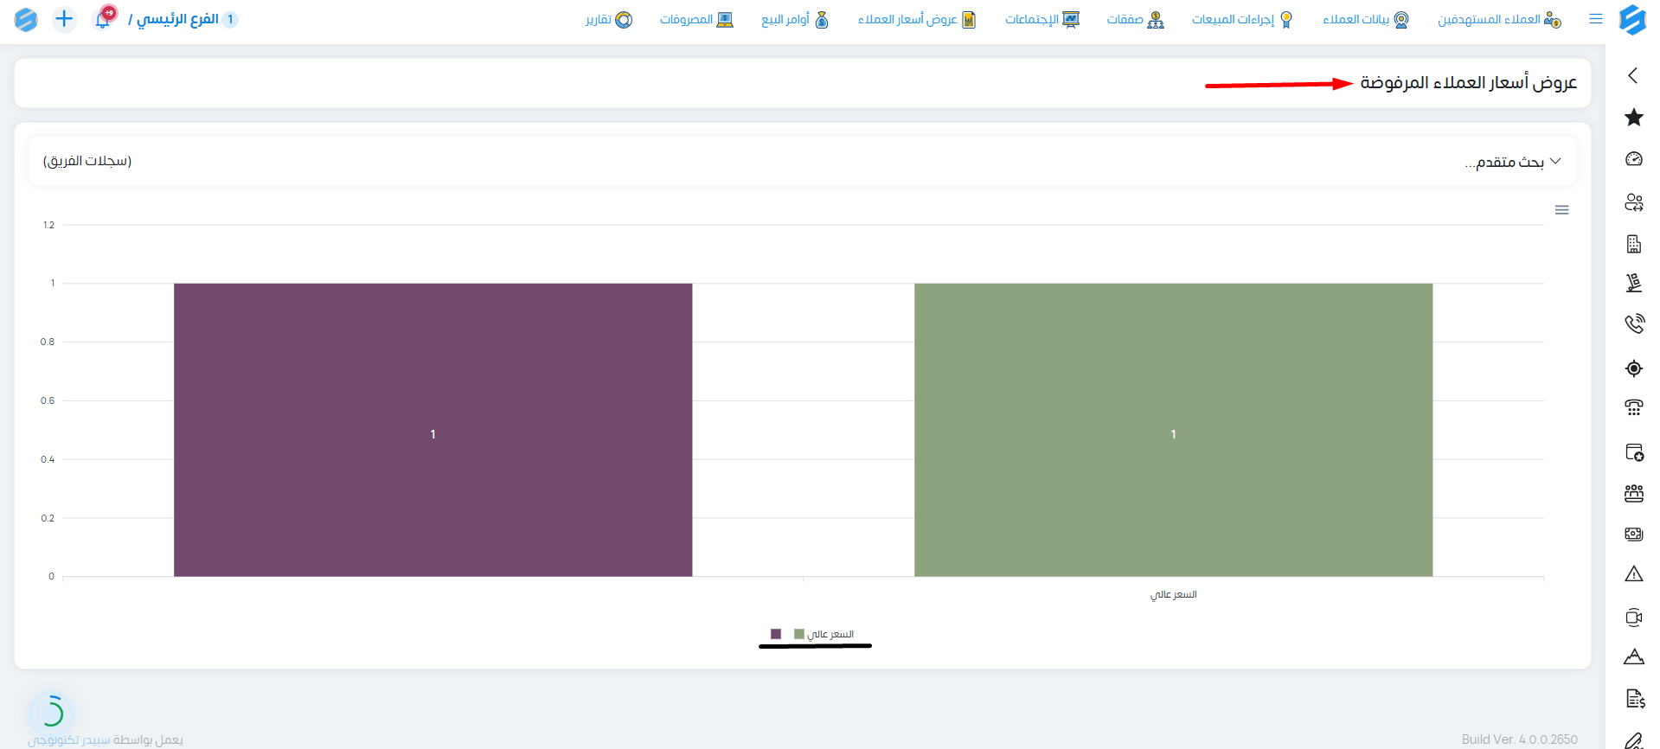Toggle the purple legend series

pos(776,634)
